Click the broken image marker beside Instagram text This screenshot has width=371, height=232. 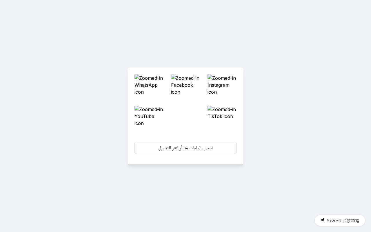coord(210,77)
